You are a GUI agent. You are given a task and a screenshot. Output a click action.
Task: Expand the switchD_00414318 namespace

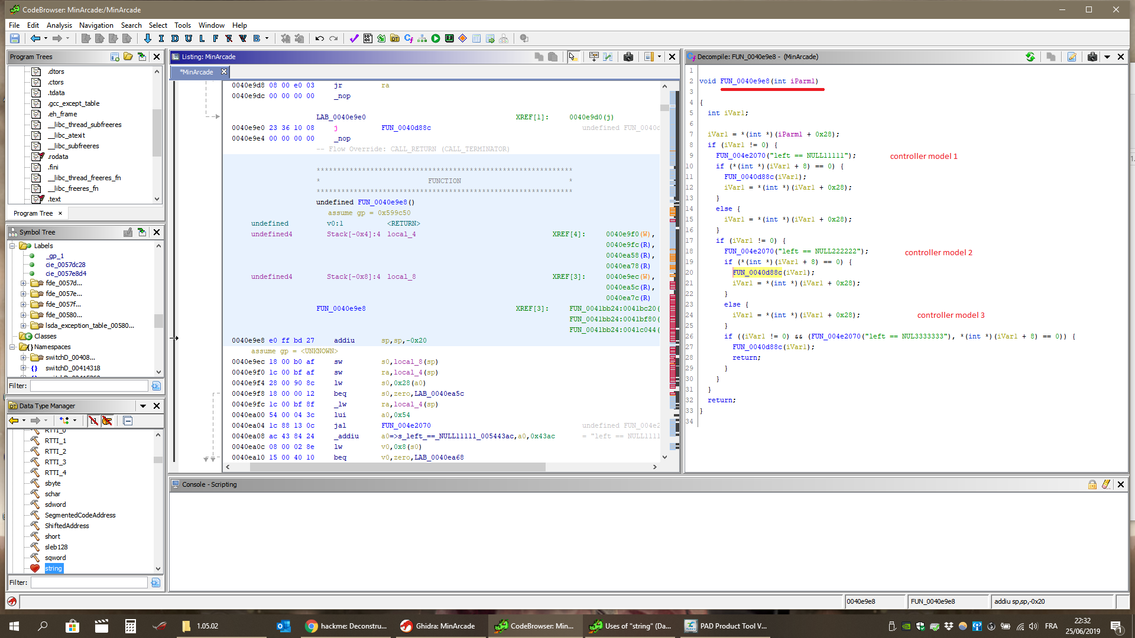click(24, 368)
